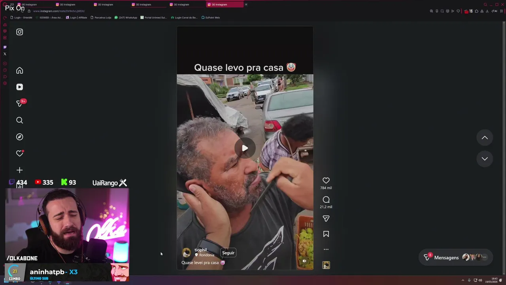Open the Explore compass icon
The height and width of the screenshot is (285, 506).
pos(19,137)
